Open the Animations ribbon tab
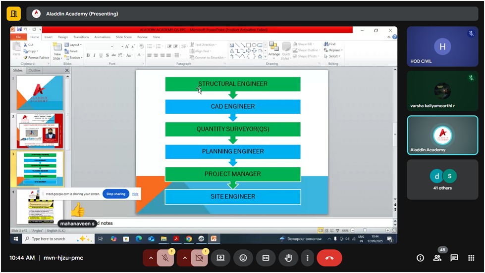This screenshot has height=273, width=485. (102, 37)
